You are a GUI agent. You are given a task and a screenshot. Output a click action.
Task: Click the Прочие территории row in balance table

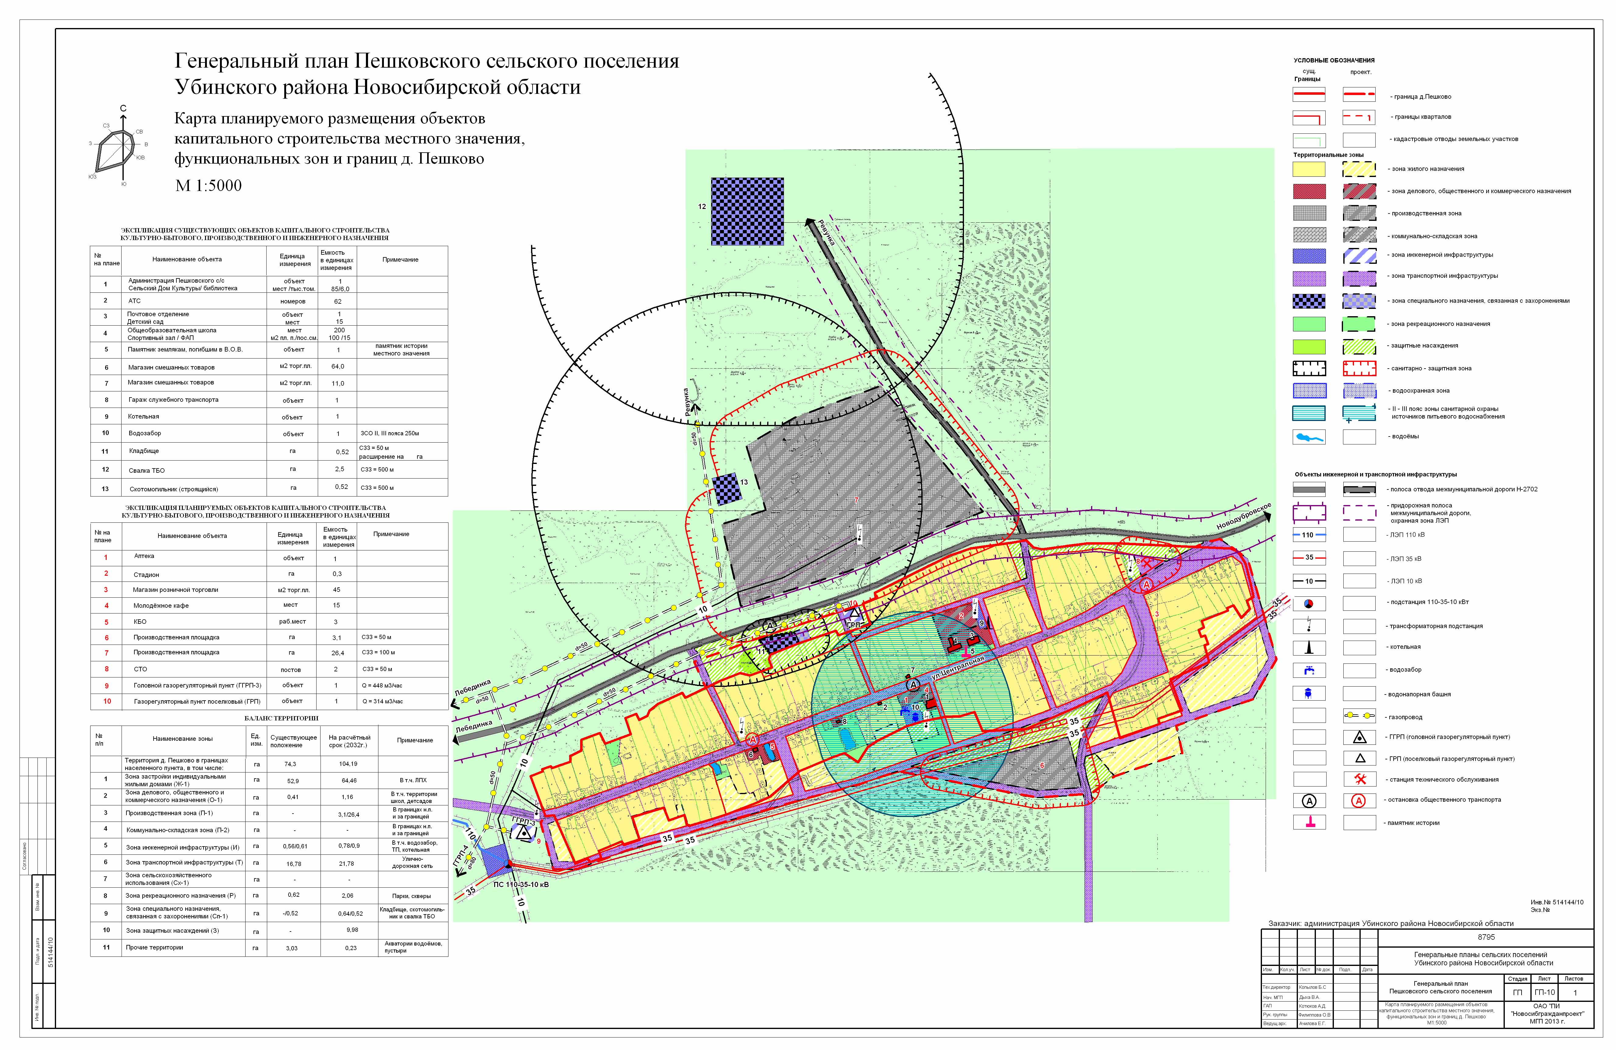269,948
